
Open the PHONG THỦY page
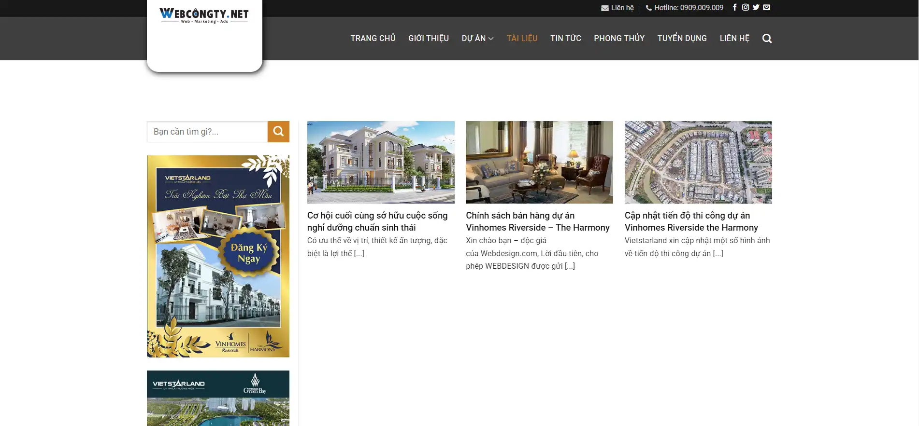[x=619, y=39]
